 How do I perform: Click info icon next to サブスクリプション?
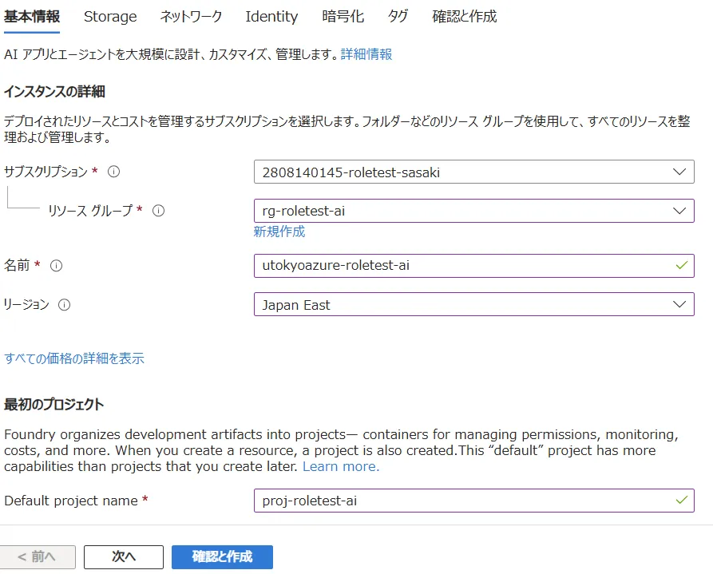(113, 172)
